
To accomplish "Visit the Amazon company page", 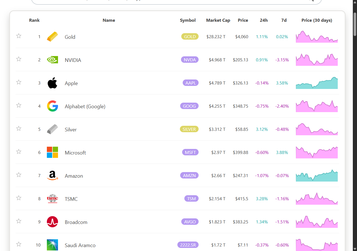I will [x=74, y=176].
